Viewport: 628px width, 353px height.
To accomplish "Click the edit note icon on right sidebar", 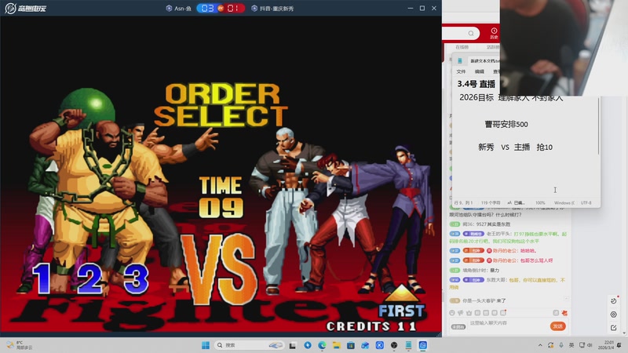I will coord(614,328).
